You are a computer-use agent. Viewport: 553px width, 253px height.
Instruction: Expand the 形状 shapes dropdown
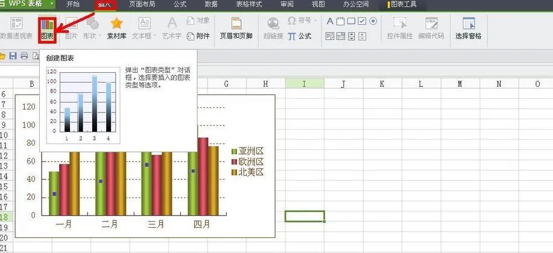(x=100, y=36)
